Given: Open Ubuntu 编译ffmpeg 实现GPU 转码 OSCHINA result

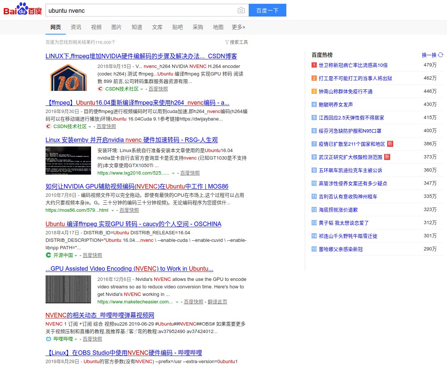Looking at the screenshot, I should tap(134, 224).
